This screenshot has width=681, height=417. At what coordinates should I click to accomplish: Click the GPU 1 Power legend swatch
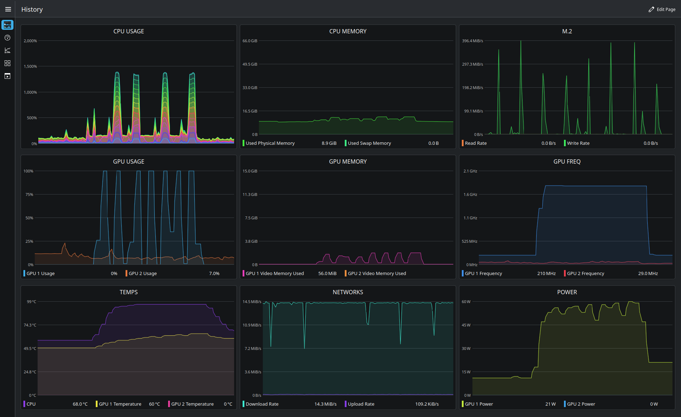point(463,404)
